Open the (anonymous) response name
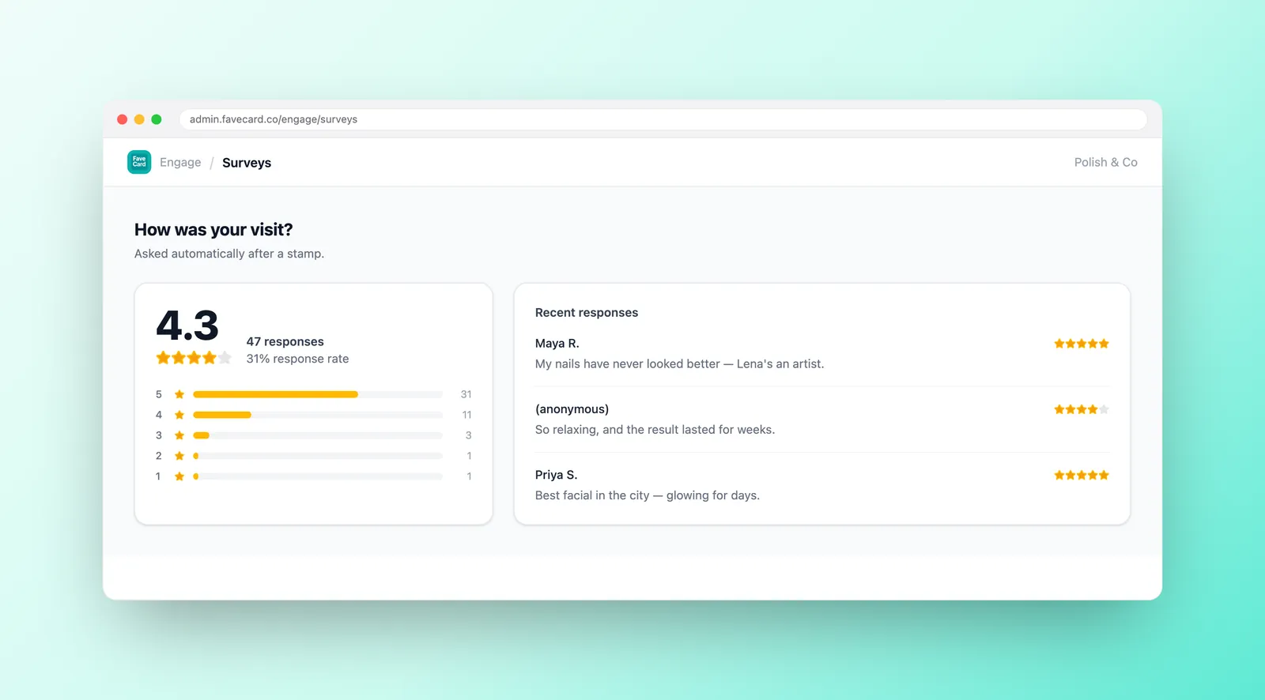 [572, 409]
